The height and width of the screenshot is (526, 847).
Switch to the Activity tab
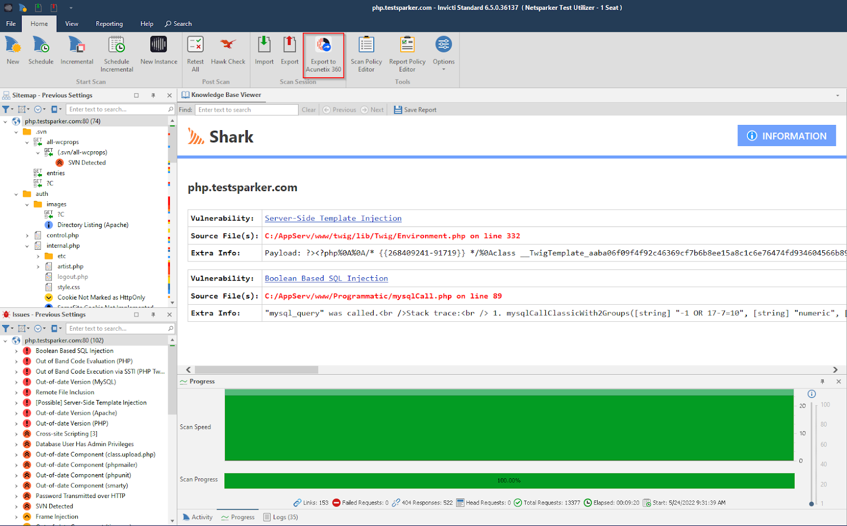[x=197, y=517]
